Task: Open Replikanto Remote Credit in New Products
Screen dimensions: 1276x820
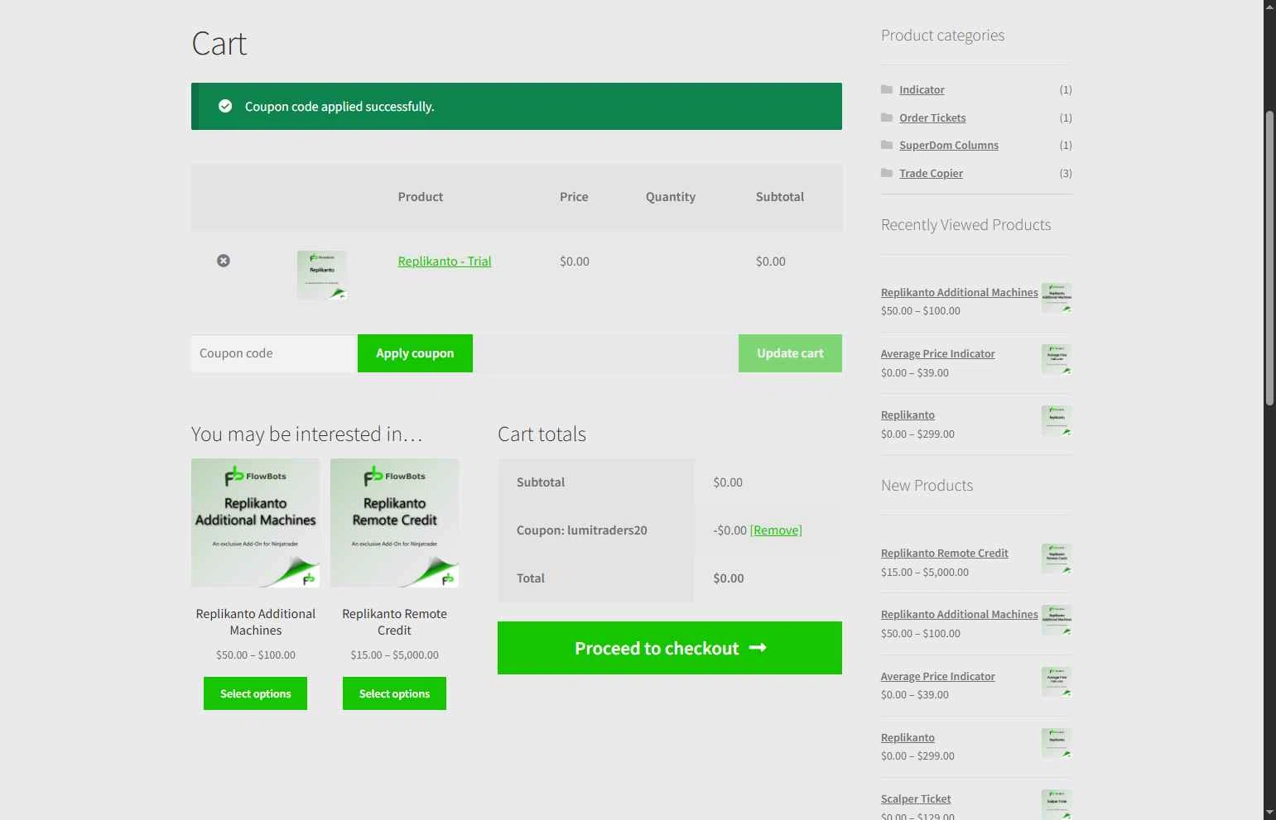Action: pyautogui.click(x=944, y=553)
